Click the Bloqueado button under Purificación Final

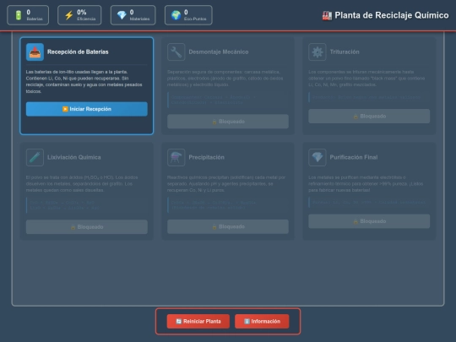point(369,221)
